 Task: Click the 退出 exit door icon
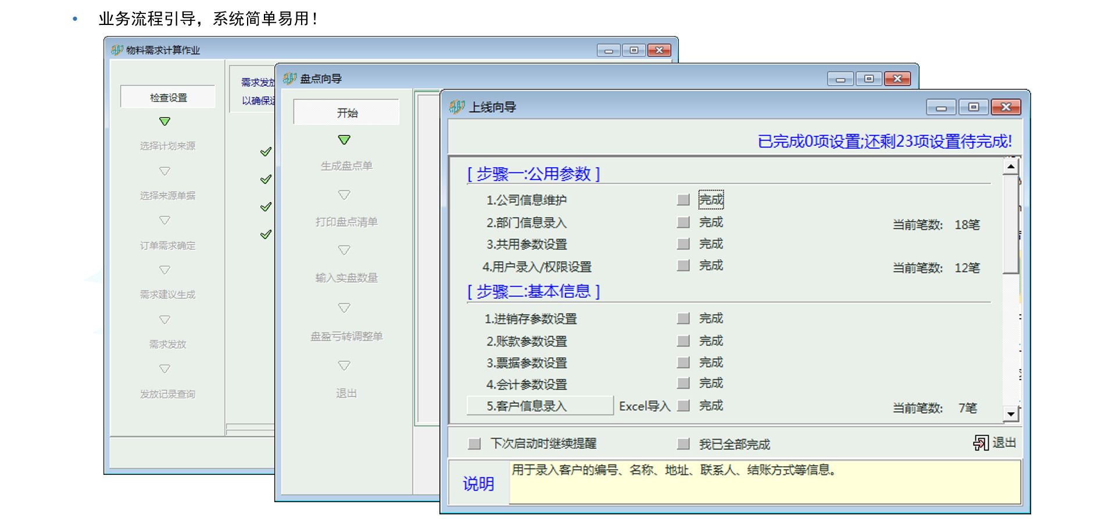click(x=981, y=443)
